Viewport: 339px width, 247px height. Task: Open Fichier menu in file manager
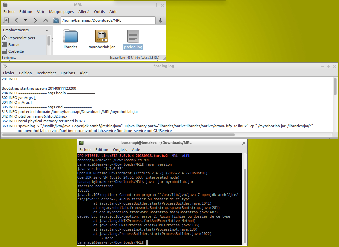pyautogui.click(x=9, y=12)
